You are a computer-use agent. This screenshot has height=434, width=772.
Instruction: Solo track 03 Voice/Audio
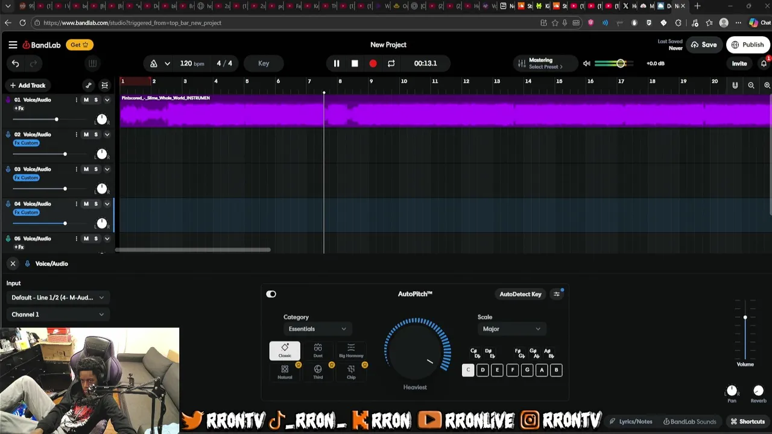pos(95,169)
